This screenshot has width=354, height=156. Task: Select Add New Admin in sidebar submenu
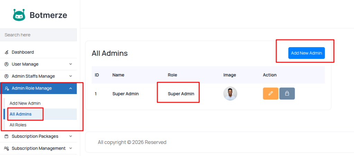[x=25, y=103]
